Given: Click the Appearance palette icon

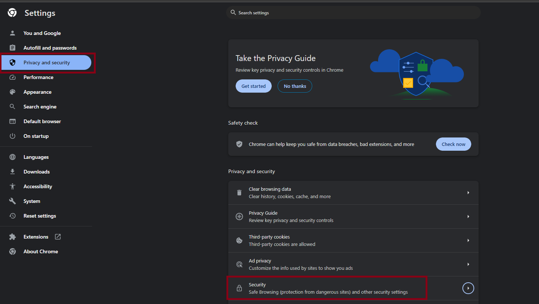Looking at the screenshot, I should click(x=13, y=92).
